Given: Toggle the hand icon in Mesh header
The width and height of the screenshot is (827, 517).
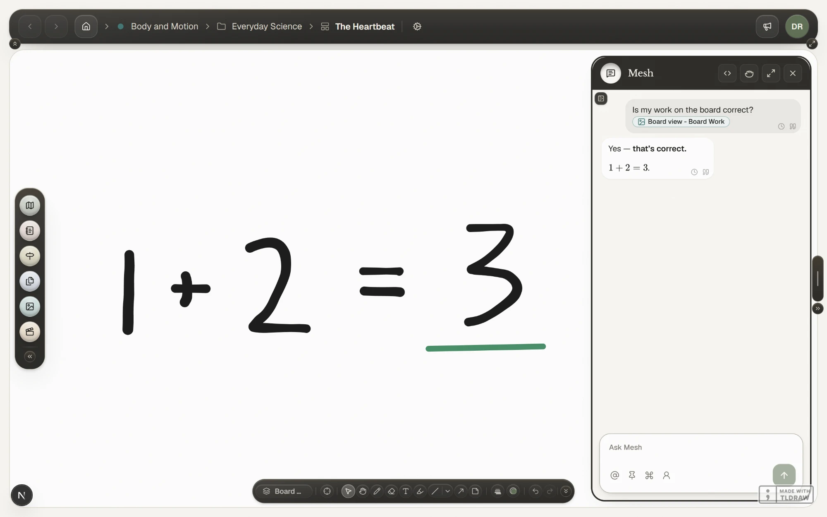Looking at the screenshot, I should tap(749, 73).
